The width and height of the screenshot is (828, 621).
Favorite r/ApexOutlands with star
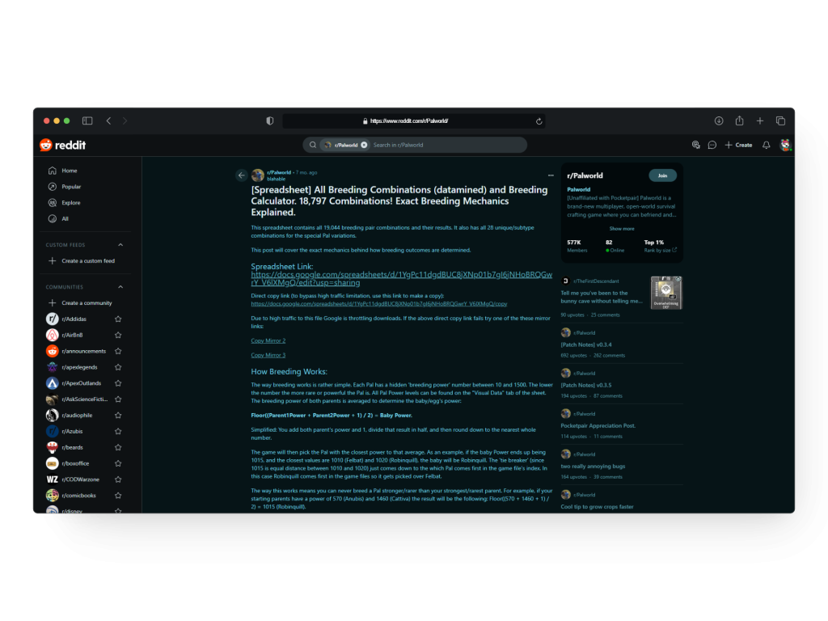[118, 383]
